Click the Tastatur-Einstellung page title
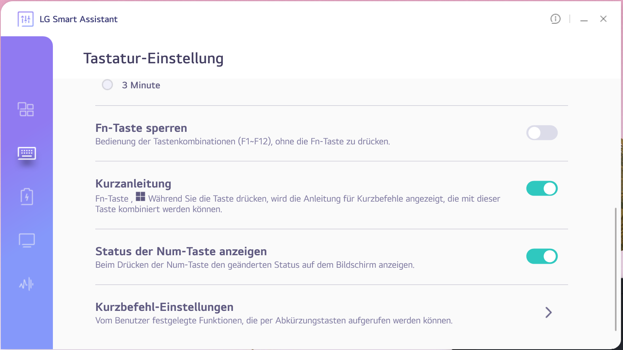The height and width of the screenshot is (350, 623). click(x=153, y=58)
